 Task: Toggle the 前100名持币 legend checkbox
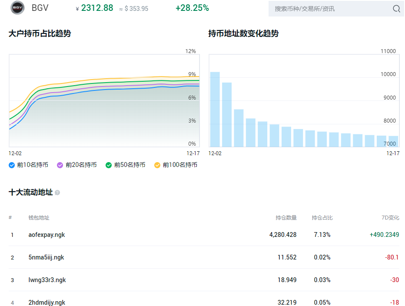click(x=157, y=165)
